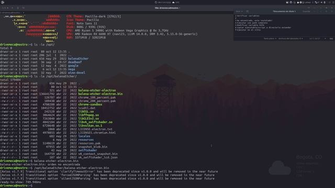Click the RAM 3371MiB line
Screen dimensions: 335x188
tap(86, 38)
